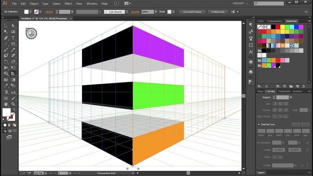Swap fill and stroke arrows
The height and width of the screenshot is (176, 313).
[x=14, y=110]
